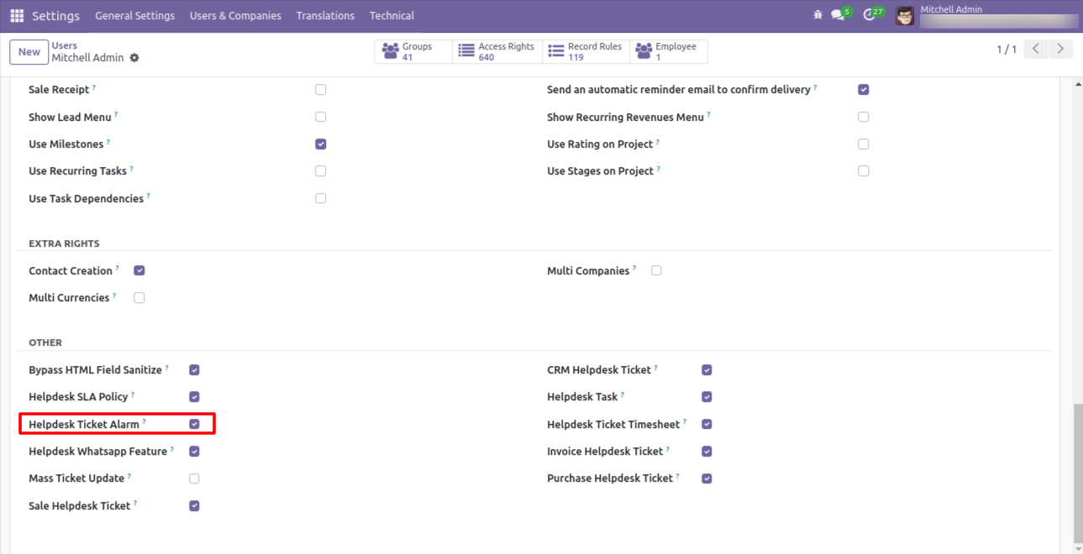Open Technical menu
The width and height of the screenshot is (1083, 554).
pos(392,16)
